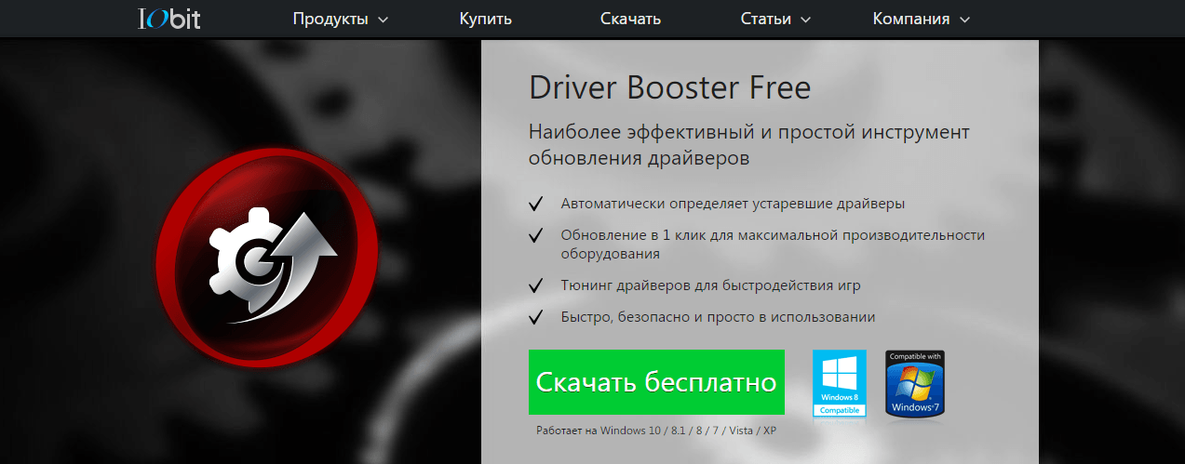Open the Купить menu item

(486, 19)
